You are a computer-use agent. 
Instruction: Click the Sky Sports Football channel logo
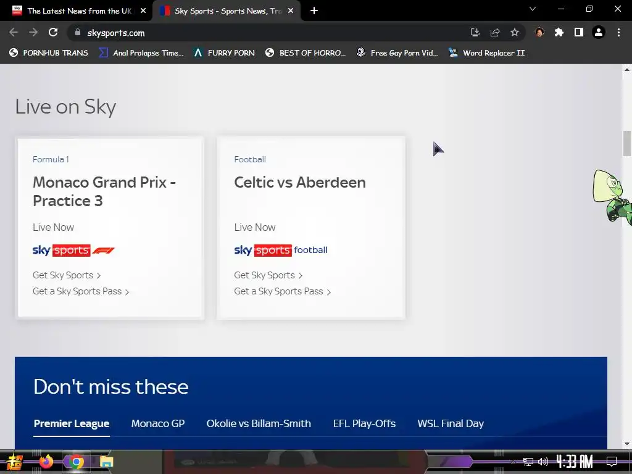coord(281,251)
